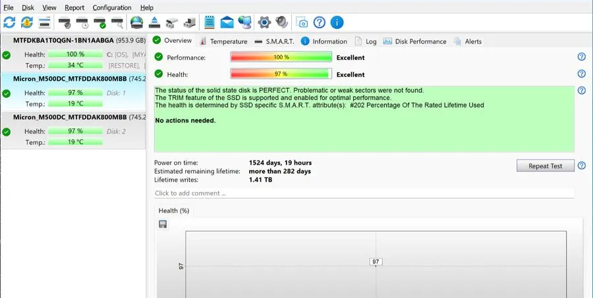Select the Micron M500DC drive labeled Disk: 1
Image resolution: width=593 pixels, height=298 pixels.
(x=74, y=91)
